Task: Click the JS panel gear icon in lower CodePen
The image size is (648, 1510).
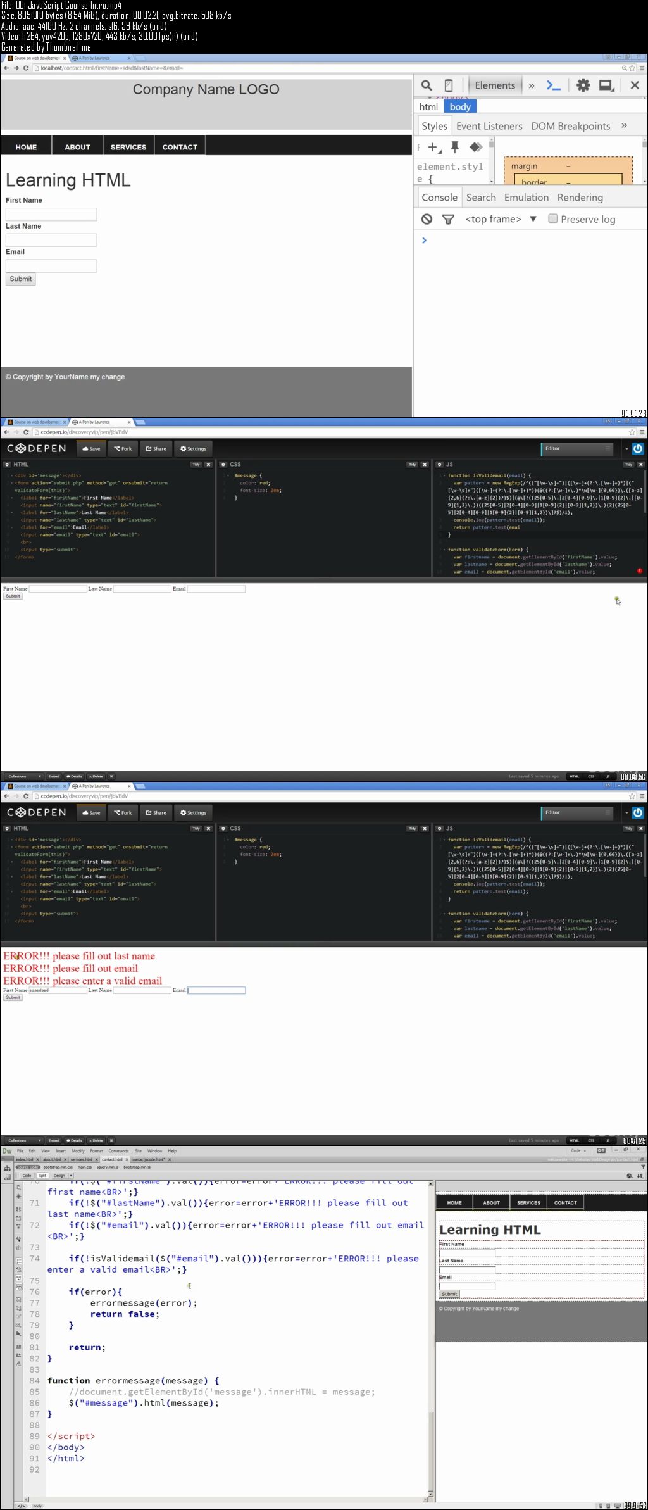Action: click(440, 828)
